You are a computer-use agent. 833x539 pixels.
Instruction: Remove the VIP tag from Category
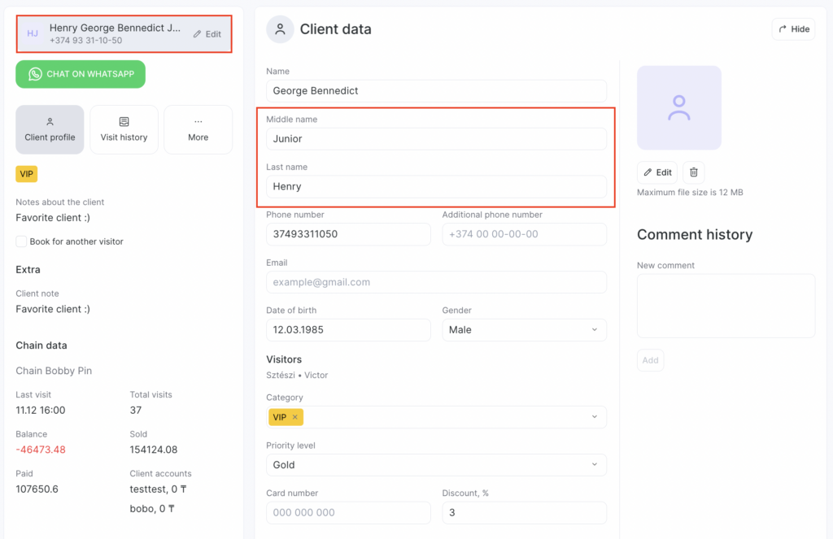pyautogui.click(x=294, y=417)
